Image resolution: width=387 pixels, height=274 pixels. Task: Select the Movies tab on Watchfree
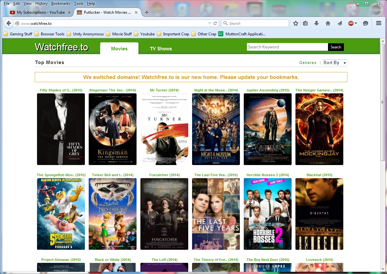[119, 49]
